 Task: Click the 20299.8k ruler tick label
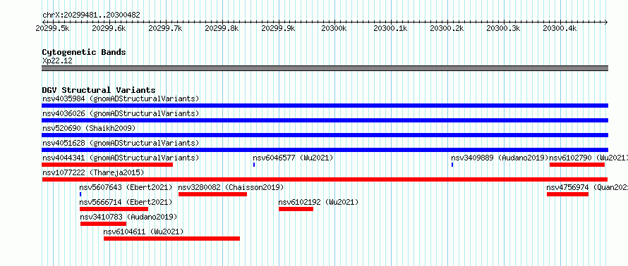[222, 28]
